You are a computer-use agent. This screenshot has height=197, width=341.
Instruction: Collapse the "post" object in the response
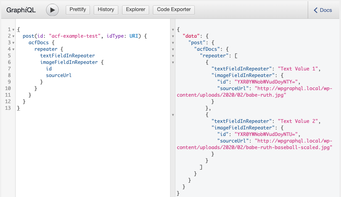click(x=173, y=43)
